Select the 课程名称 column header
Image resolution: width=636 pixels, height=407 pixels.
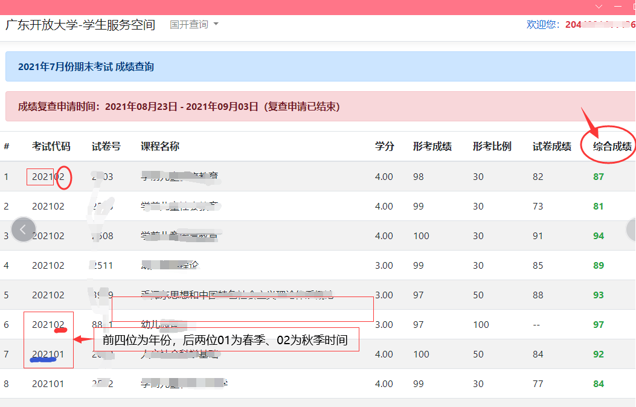[x=159, y=146]
